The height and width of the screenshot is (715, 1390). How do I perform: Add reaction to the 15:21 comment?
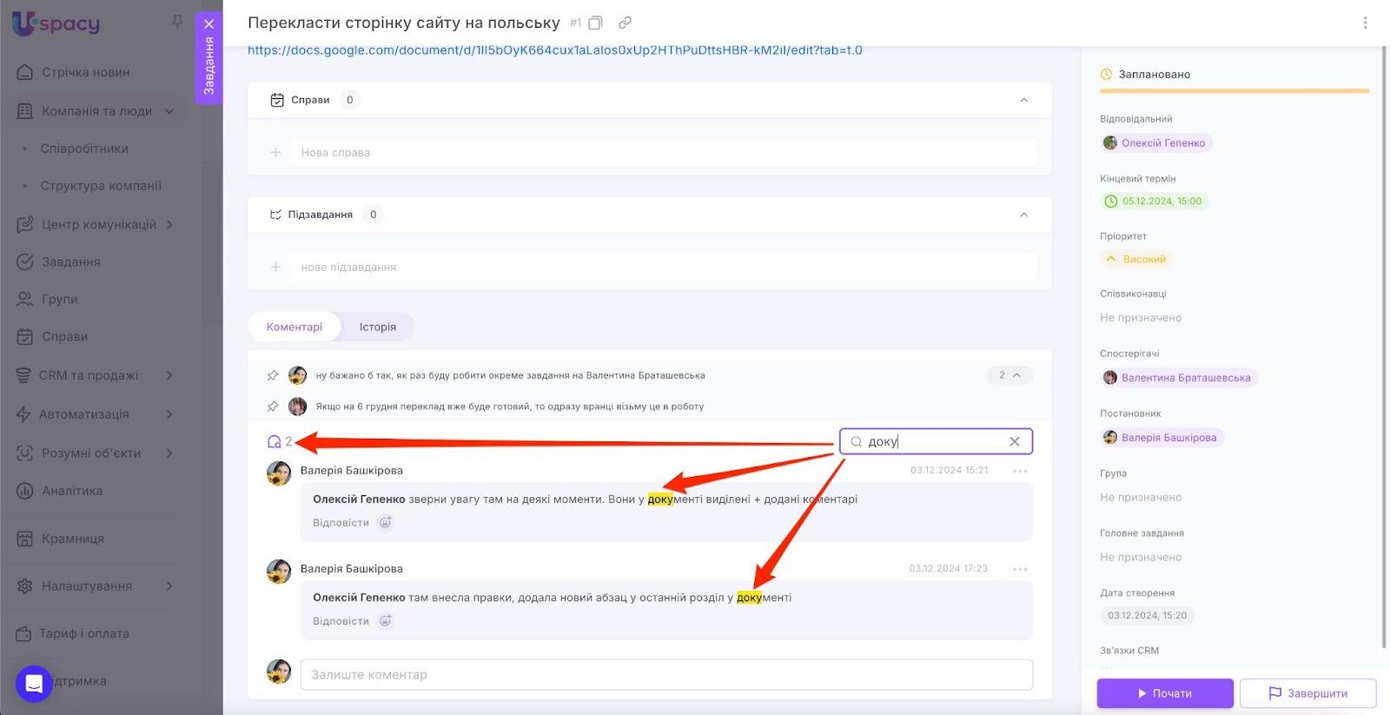386,523
